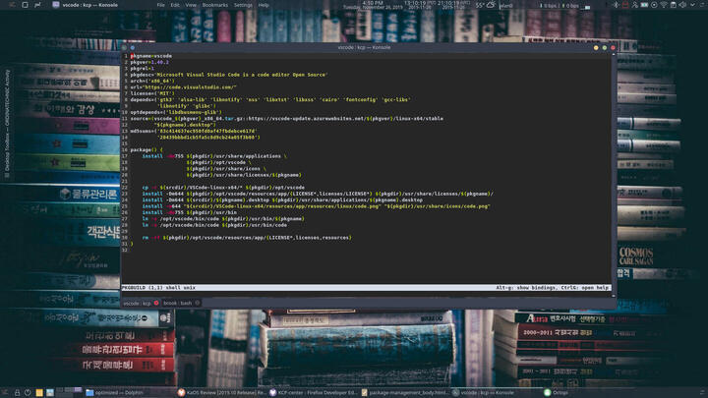
Task: Click the 4:50 PM clock in the top panel
Action: 373,5
